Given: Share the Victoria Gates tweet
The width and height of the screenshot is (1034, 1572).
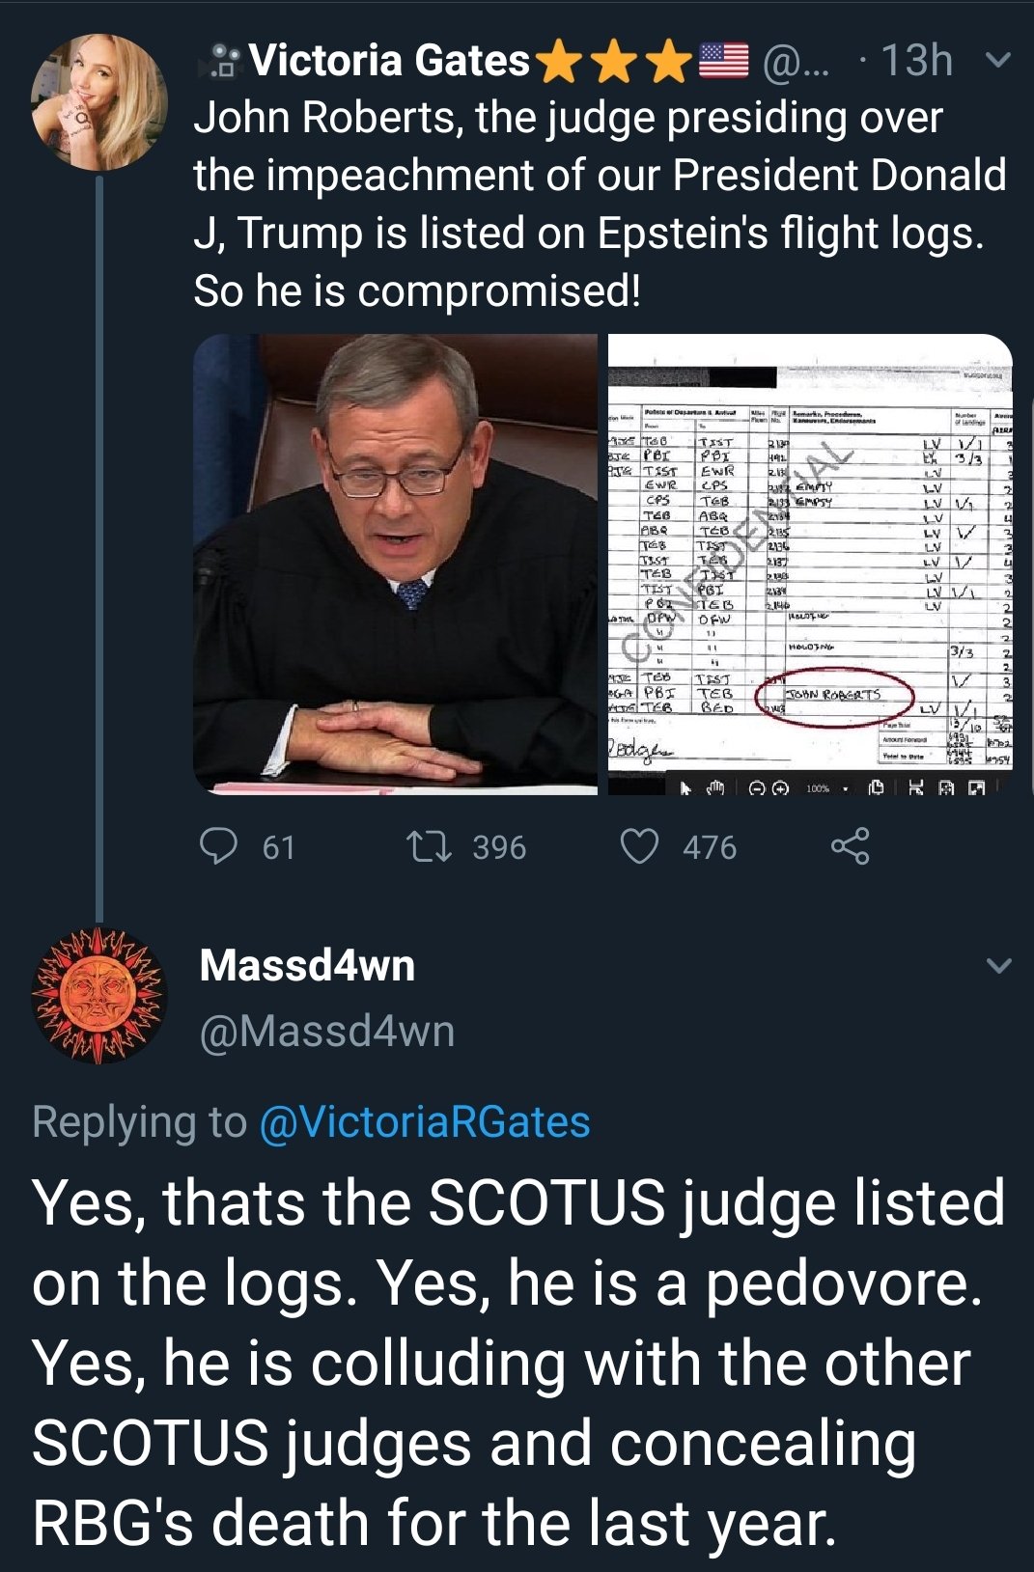Looking at the screenshot, I should tap(850, 846).
